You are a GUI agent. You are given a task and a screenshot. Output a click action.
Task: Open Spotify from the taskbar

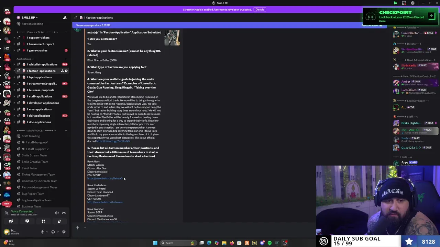[269, 243]
